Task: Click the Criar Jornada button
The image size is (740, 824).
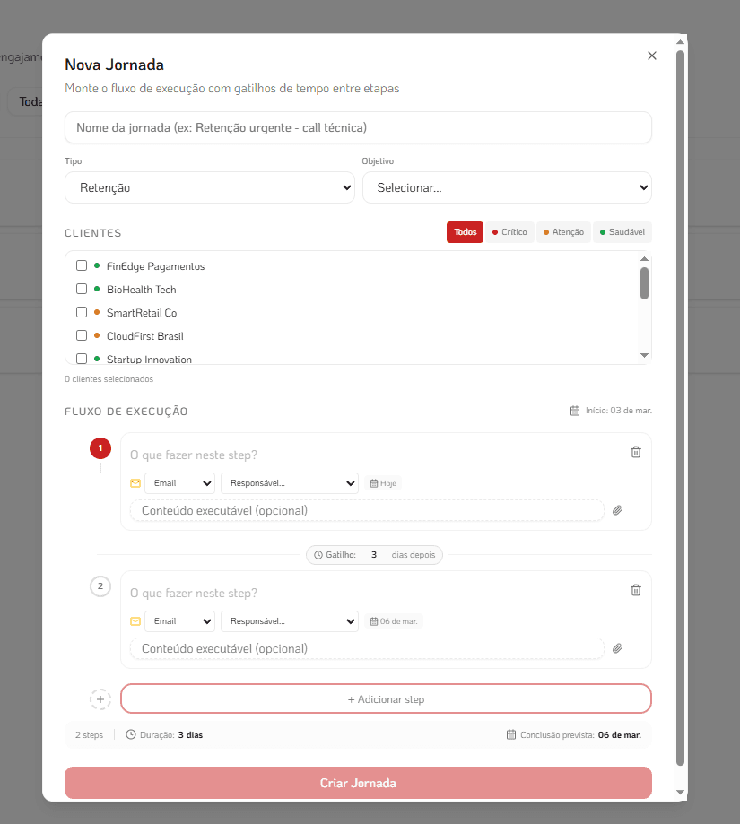Action: (x=358, y=783)
